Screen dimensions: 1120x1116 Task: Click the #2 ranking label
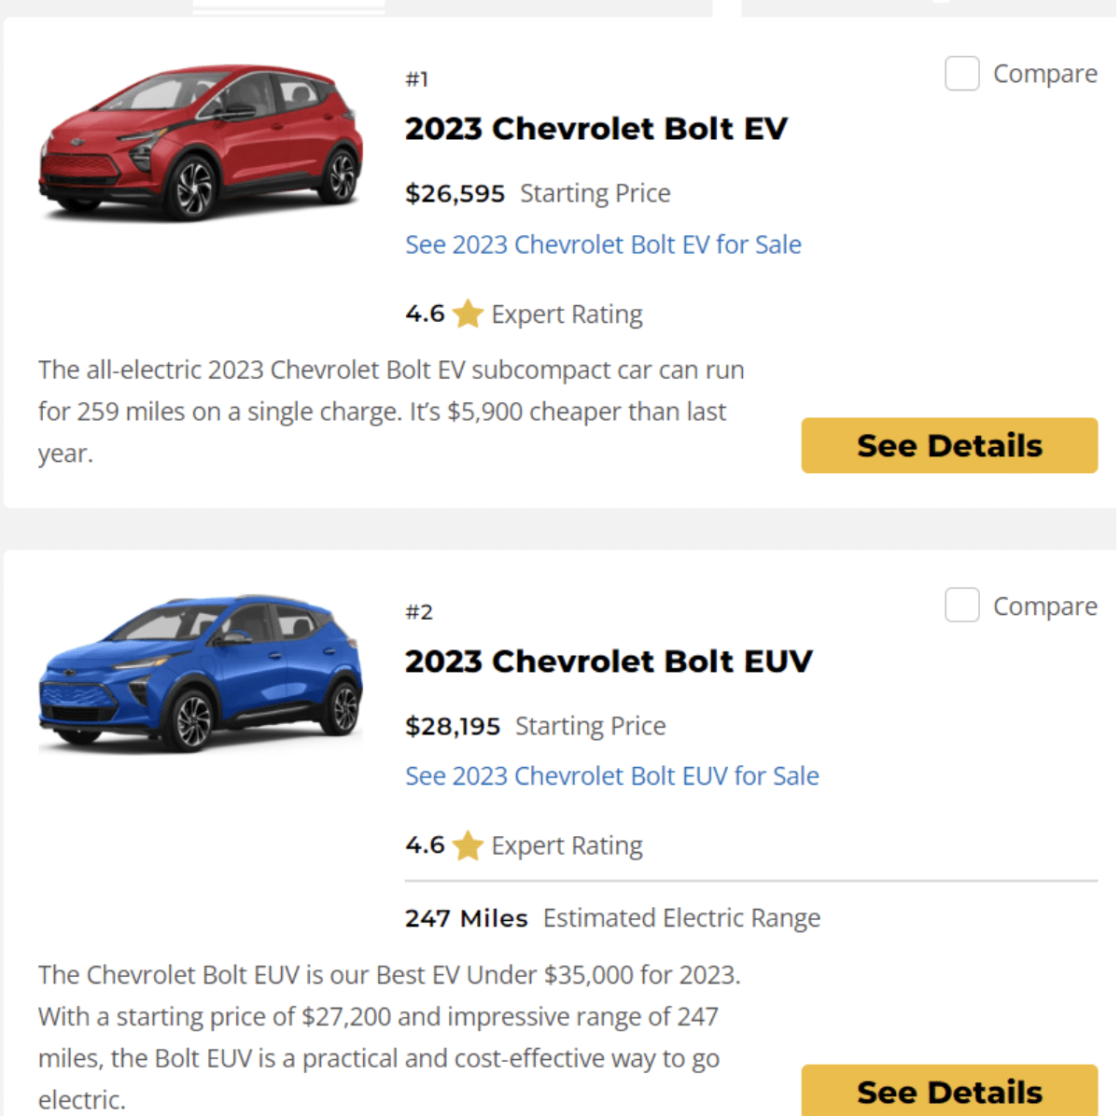tap(419, 612)
